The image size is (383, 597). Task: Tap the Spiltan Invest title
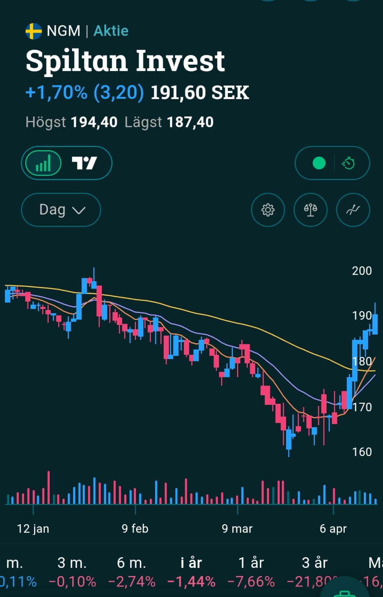[x=125, y=61]
